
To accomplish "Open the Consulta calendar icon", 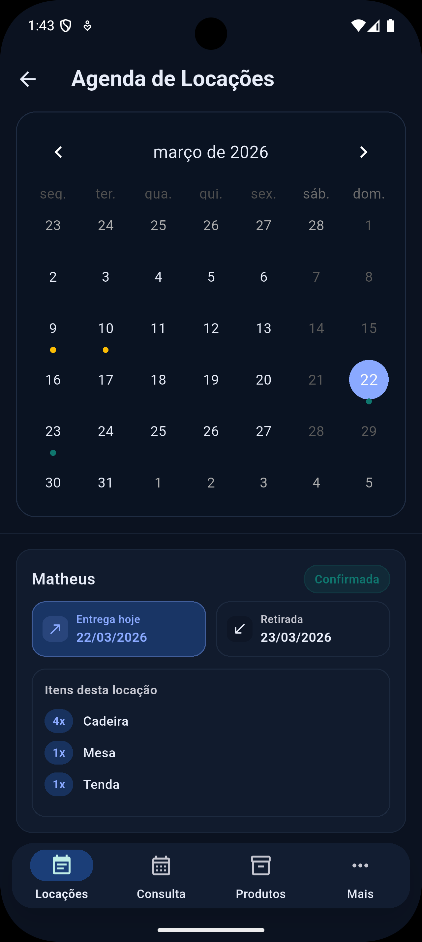I will 161,865.
